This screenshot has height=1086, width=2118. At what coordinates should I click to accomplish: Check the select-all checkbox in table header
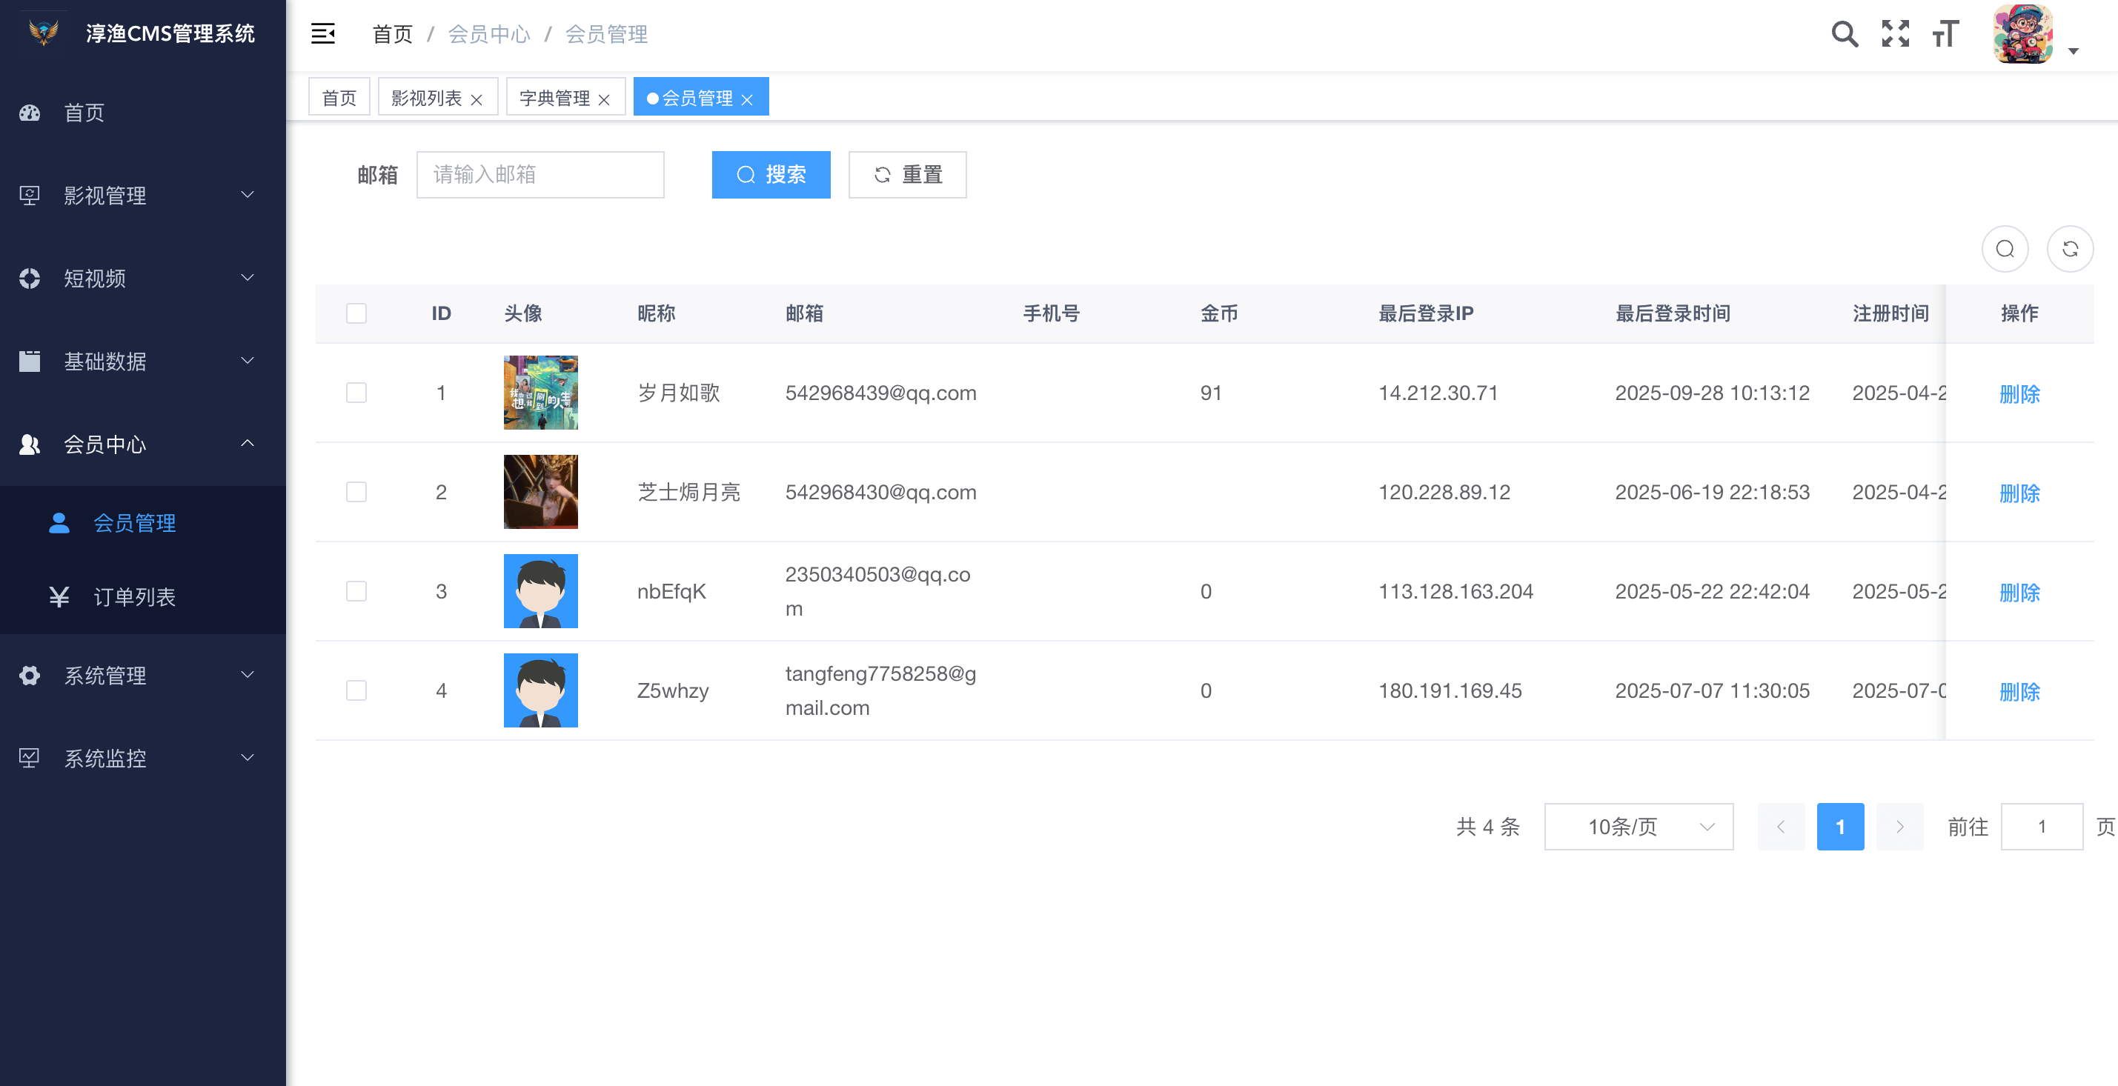point(356,313)
